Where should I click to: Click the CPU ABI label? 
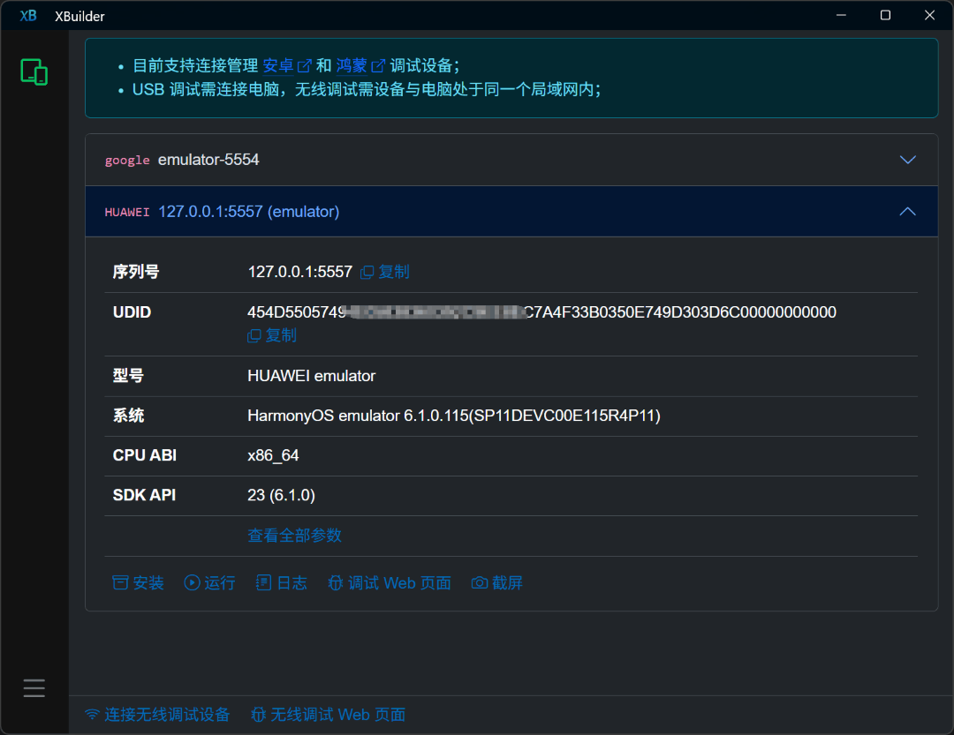pos(145,455)
